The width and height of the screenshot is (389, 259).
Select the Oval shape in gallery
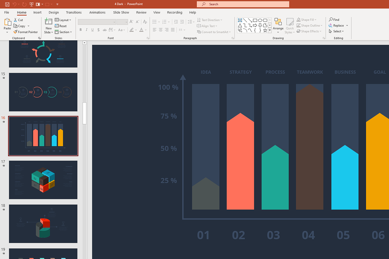pyautogui.click(x=260, y=20)
